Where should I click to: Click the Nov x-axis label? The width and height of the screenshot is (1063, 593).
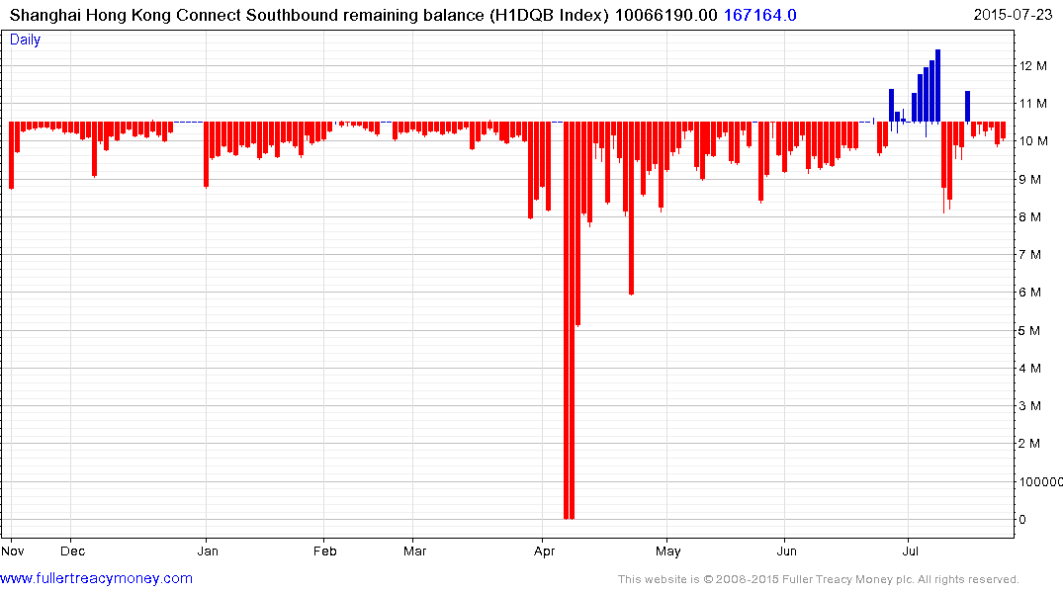coord(12,551)
